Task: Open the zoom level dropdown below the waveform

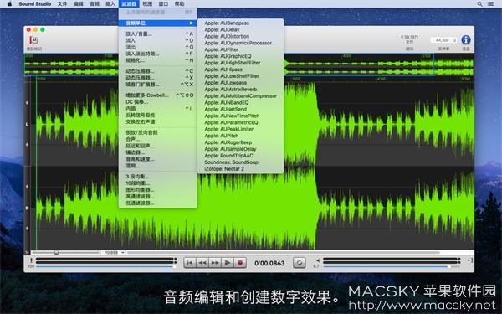Action: [114, 253]
